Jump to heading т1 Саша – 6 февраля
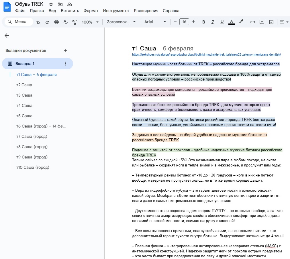The height and width of the screenshot is (259, 290). pyautogui.click(x=36, y=74)
